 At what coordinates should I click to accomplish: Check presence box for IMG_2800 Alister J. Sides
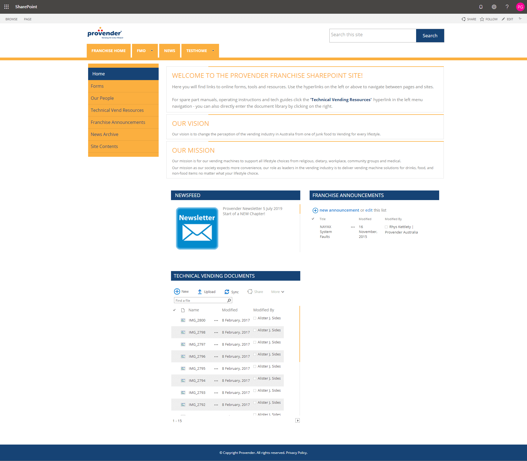[255, 318]
